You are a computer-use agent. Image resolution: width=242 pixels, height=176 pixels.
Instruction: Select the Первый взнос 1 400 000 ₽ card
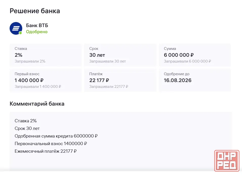(46, 80)
